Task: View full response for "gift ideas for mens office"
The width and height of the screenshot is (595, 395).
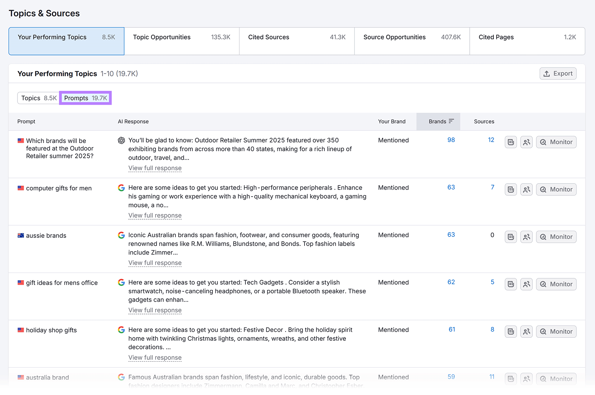Action: point(155,310)
